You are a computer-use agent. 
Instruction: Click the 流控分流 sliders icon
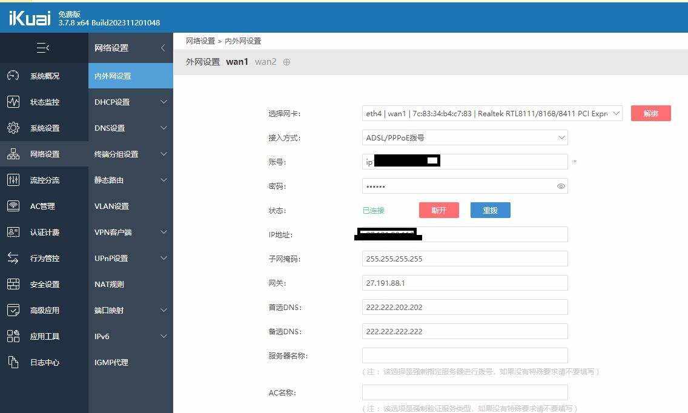13,180
